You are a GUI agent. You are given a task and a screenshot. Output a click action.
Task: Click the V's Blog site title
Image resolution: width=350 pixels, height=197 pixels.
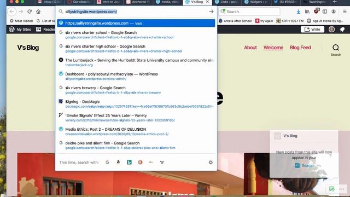click(28, 48)
